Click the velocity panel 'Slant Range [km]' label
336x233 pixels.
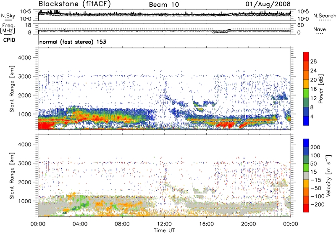12,176
